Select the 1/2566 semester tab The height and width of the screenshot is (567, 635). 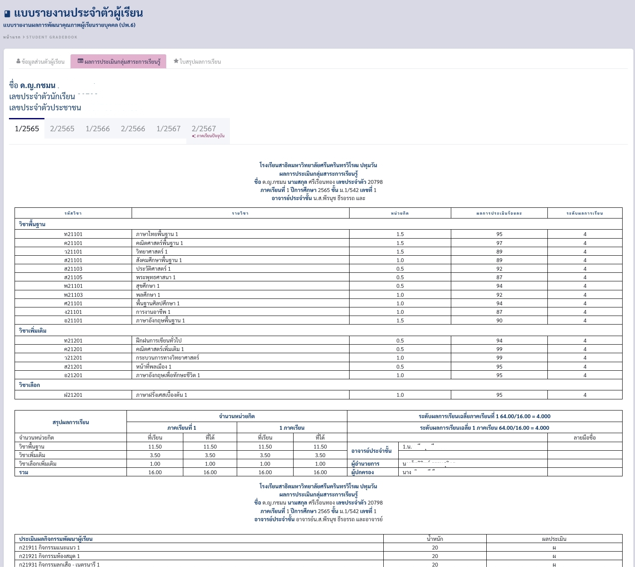coord(97,129)
